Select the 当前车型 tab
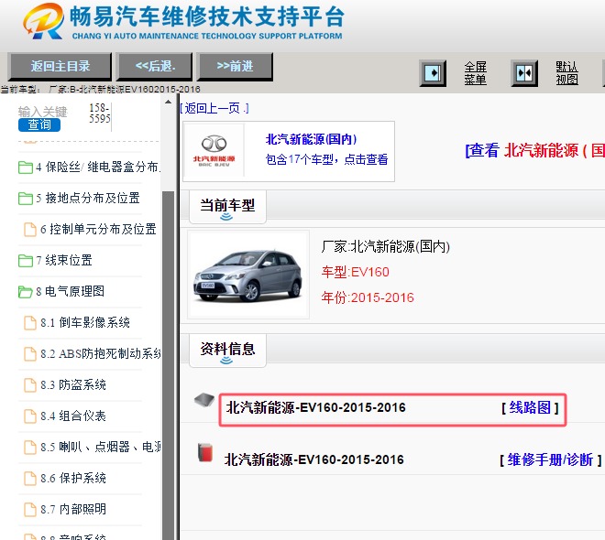The image size is (605, 540). click(x=227, y=206)
